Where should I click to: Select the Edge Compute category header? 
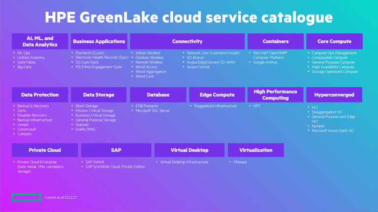coord(217,95)
